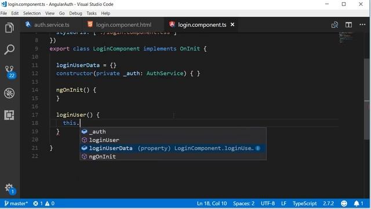Close the login.component.ts tab

[x=232, y=24]
